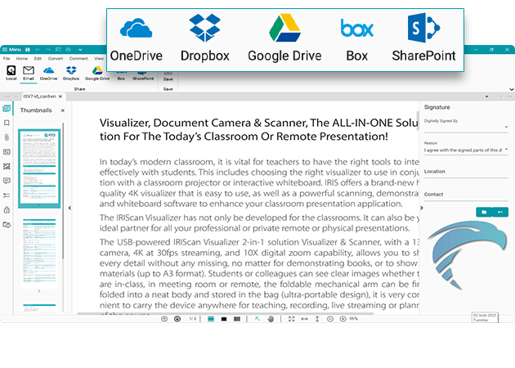The width and height of the screenshot is (515, 368).
Task: Switch to the Convert ribbon tab
Action: click(x=56, y=59)
